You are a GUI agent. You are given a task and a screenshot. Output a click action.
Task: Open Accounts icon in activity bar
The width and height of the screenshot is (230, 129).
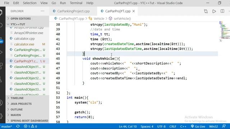coord(1,103)
